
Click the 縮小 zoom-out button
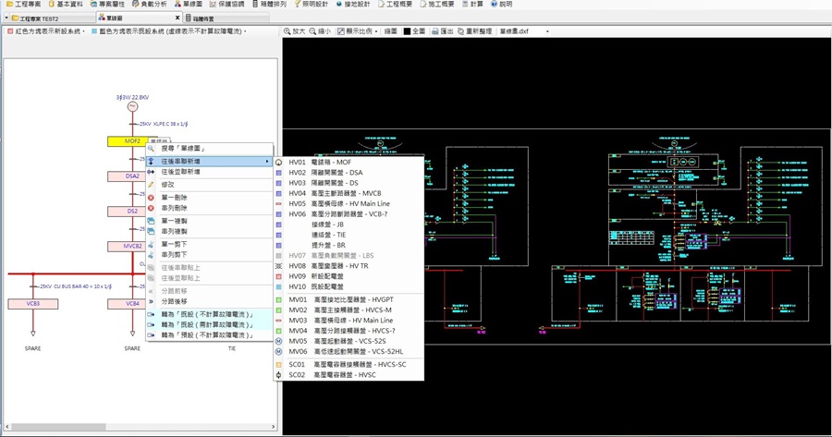[x=320, y=31]
